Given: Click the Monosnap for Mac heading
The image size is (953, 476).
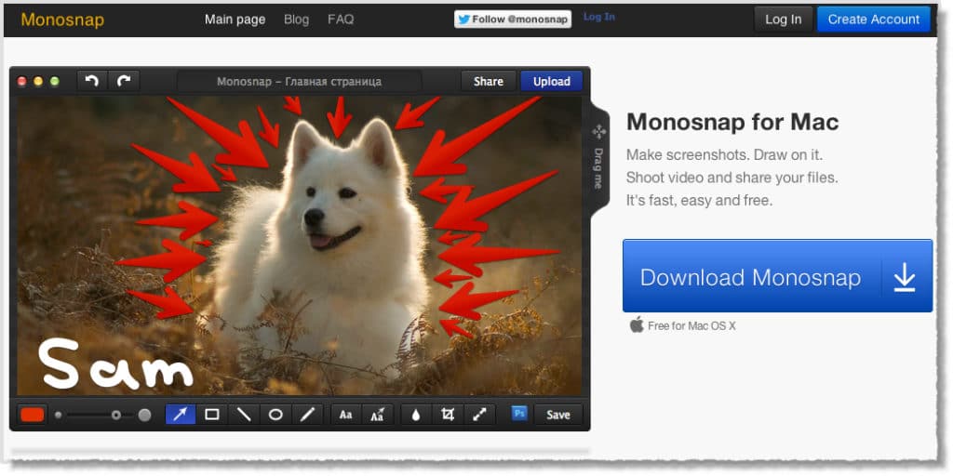Looking at the screenshot, I should [x=732, y=123].
